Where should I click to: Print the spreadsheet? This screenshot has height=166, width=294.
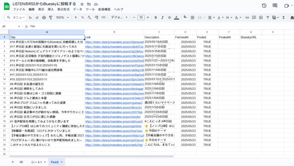click(44, 18)
